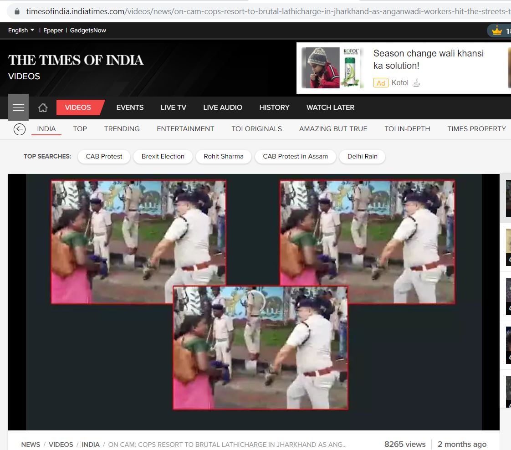Go to the home icon

pyautogui.click(x=43, y=107)
